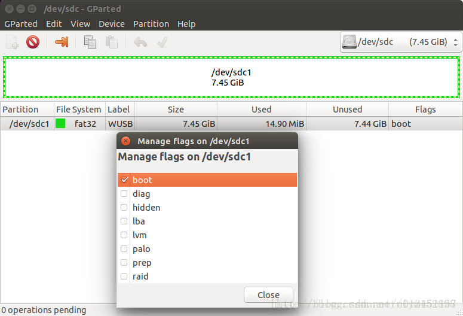Open the Device menu
The image size is (463, 316).
coord(112,24)
